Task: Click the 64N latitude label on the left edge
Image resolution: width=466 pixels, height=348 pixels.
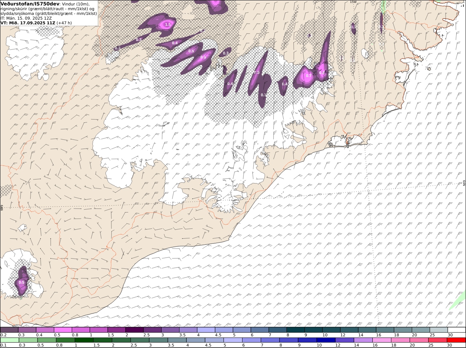Action: tap(2, 207)
